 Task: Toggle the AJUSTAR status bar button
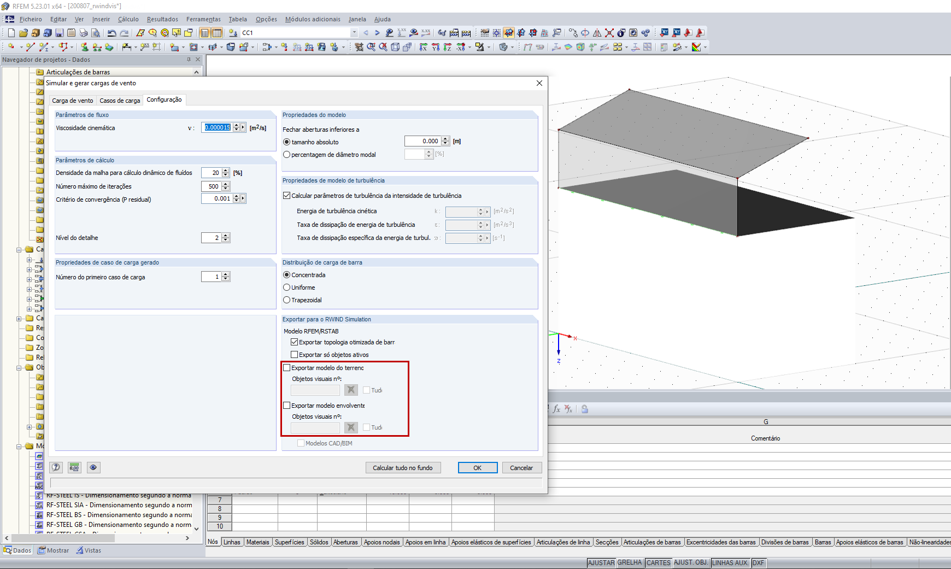click(601, 562)
